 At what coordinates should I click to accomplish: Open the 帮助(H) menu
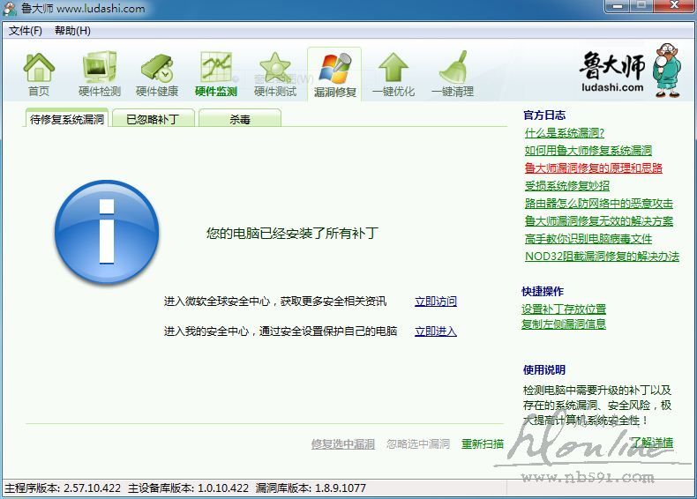(72, 31)
